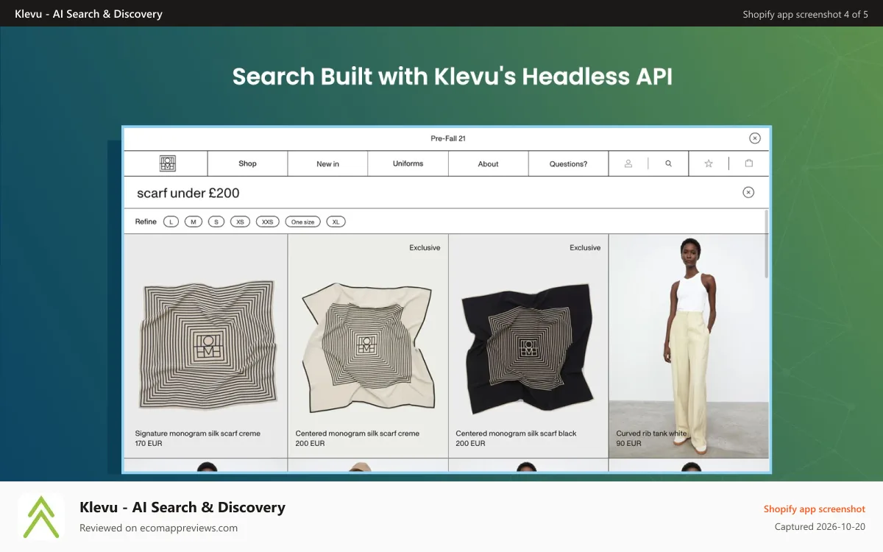Screen dimensions: 883x552
Task: Open the Centered monogram silk scarf black image
Action: tap(527, 347)
